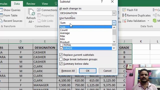Click Cancel in the Subtotal dialog
The width and height of the screenshot is (160, 90).
coord(107,71)
